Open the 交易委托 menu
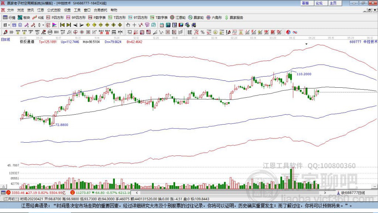The width and height of the screenshot is (378, 213). pos(100,10)
